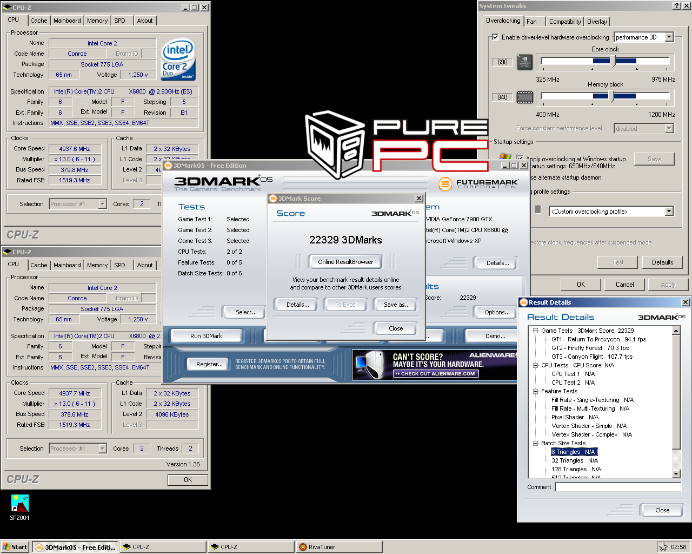This screenshot has width=692, height=554.
Task: Click the Comment input field
Action: (618, 487)
